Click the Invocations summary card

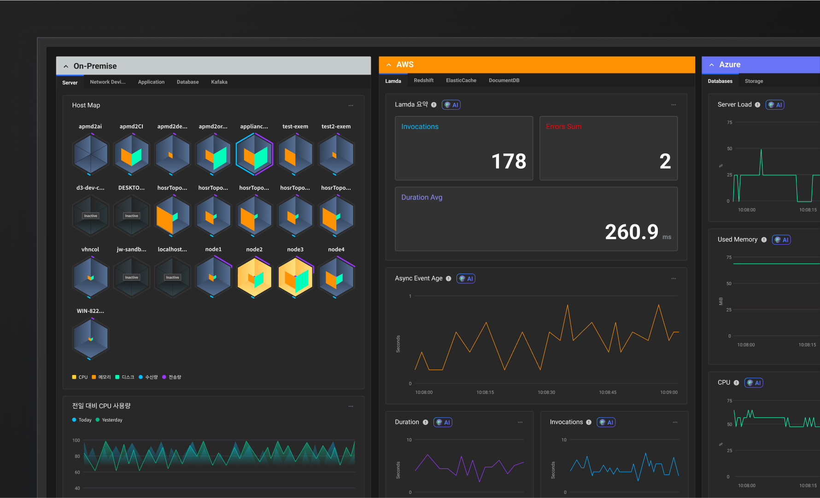pyautogui.click(x=463, y=148)
